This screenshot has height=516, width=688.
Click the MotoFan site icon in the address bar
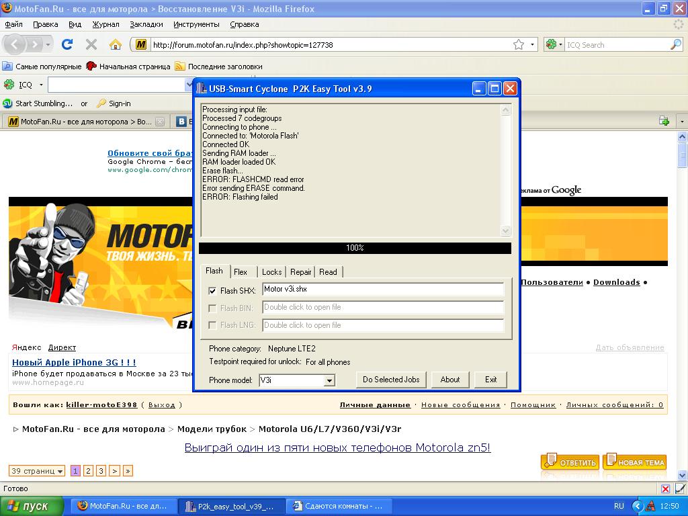click(141, 45)
